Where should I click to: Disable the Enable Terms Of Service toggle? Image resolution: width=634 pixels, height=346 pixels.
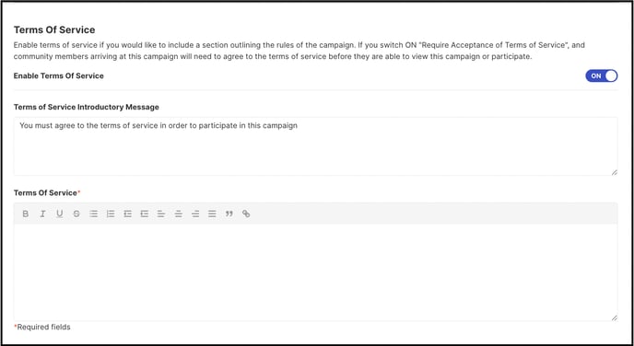click(601, 75)
